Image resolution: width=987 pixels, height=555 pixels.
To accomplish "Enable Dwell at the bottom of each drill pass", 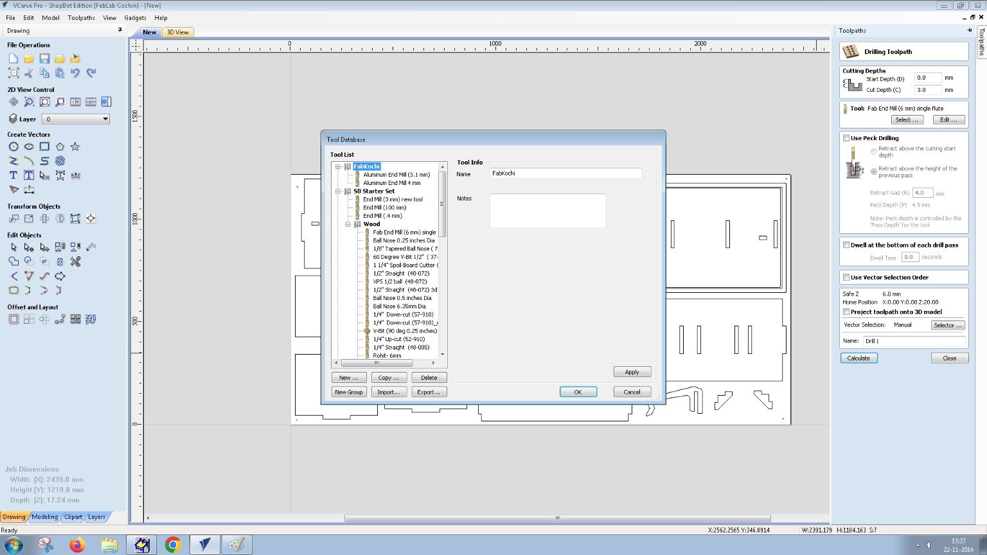I will 846,245.
